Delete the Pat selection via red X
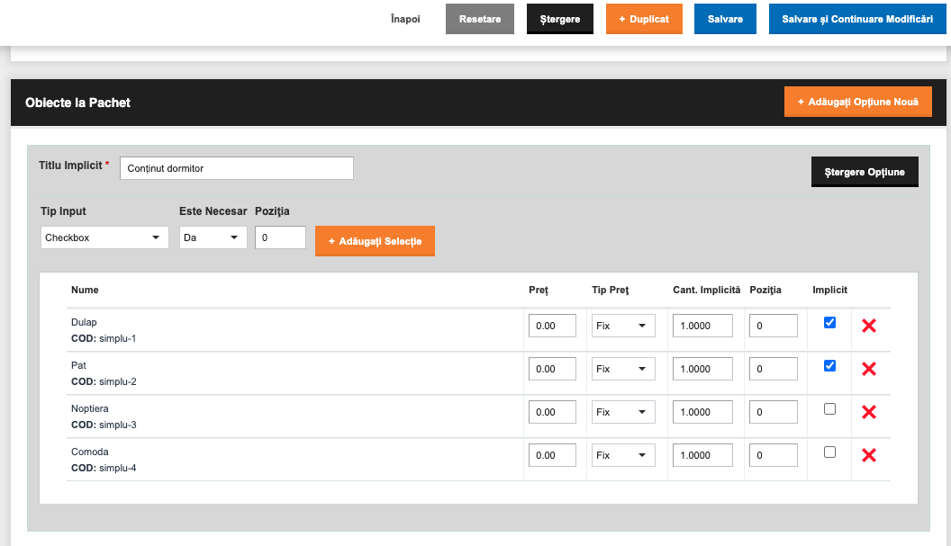Viewport: 951px width, 546px height. pyautogui.click(x=868, y=369)
